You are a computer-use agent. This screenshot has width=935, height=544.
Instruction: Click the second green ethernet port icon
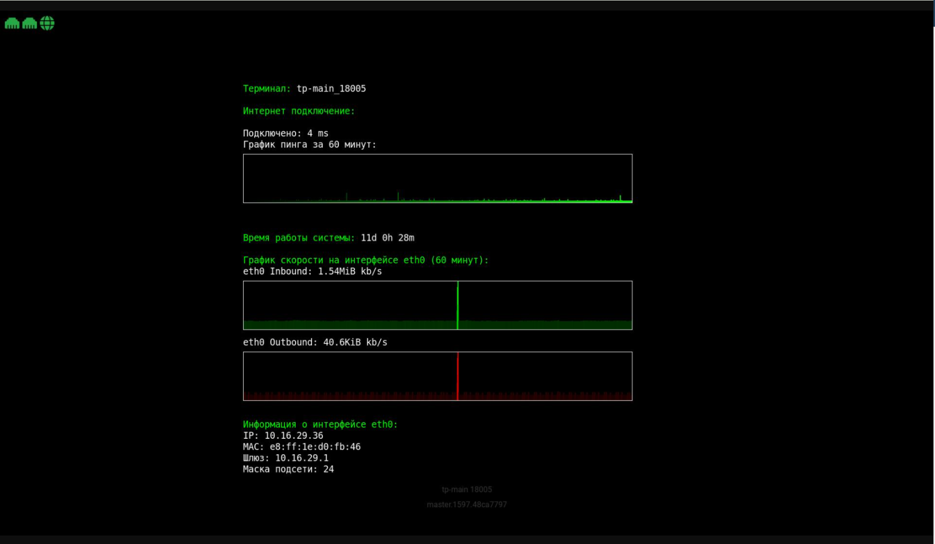tap(29, 23)
